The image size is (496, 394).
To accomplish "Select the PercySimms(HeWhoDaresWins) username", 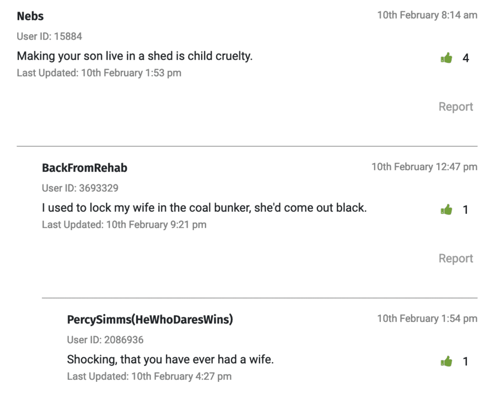I will pyautogui.click(x=150, y=320).
